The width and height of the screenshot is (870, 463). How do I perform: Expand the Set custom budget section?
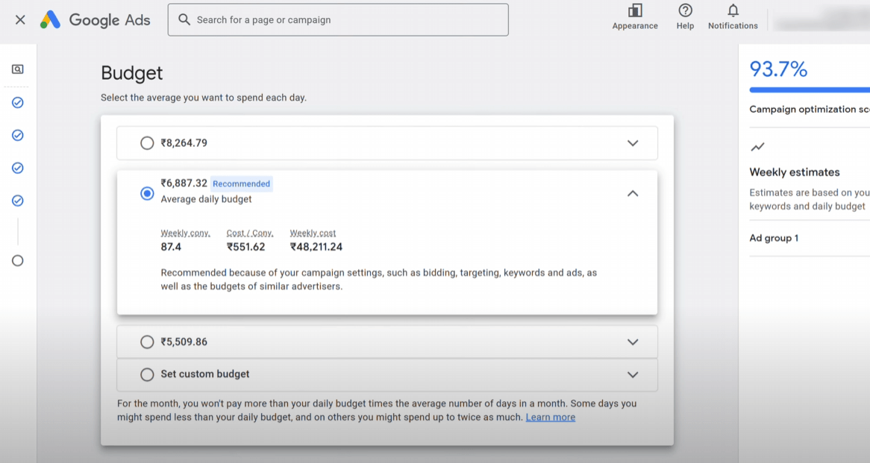(633, 374)
